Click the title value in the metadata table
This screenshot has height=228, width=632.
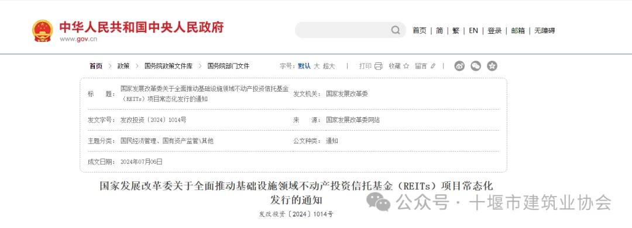tap(204, 94)
